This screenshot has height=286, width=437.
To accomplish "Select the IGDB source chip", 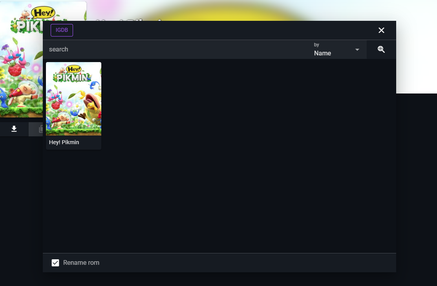I will click(62, 30).
